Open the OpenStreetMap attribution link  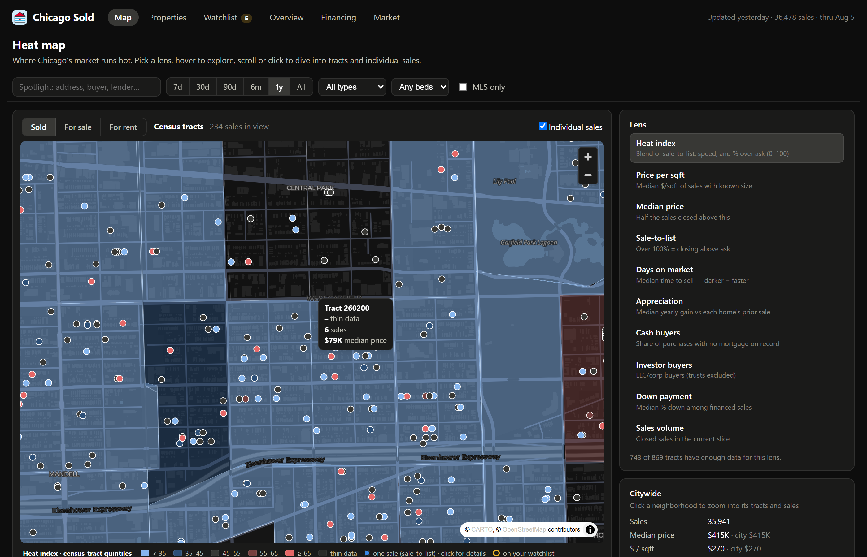coord(524,529)
